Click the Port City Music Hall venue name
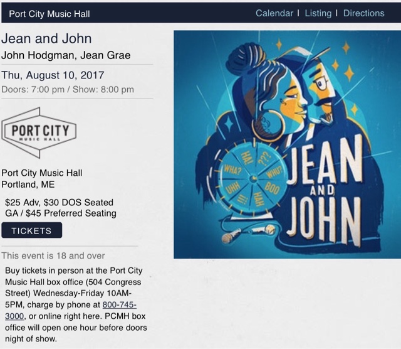401x349 pixels. (x=42, y=173)
